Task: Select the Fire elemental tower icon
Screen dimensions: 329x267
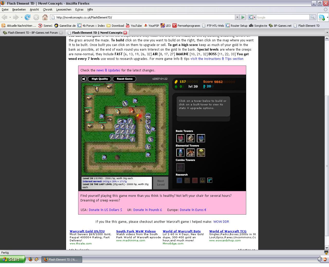Action: tap(191, 153)
